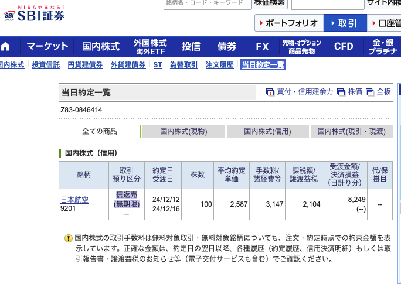Image resolution: width=401 pixels, height=291 pixels.
Task: Click the 取引 預り区分 column header
Action: click(x=127, y=174)
